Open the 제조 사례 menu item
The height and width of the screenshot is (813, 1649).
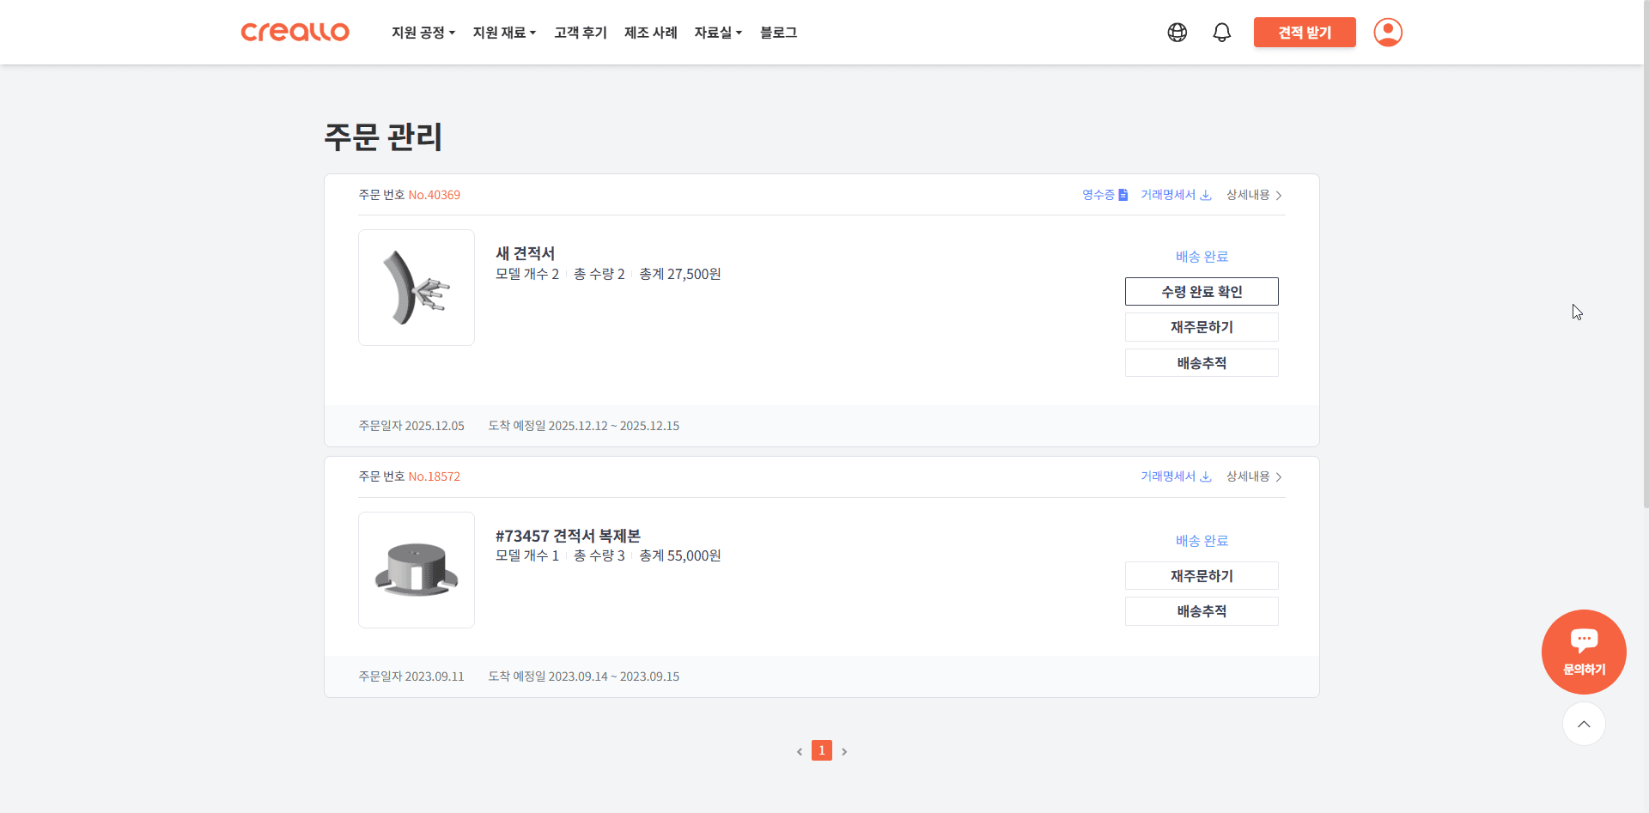[650, 33]
